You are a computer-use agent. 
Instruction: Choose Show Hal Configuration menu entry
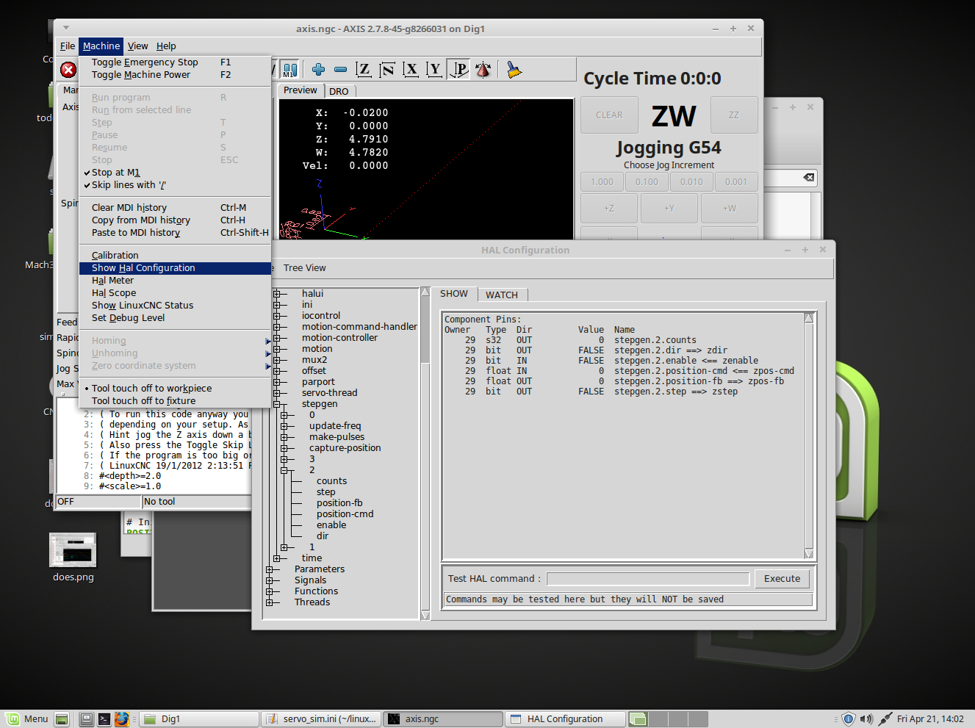[175, 268]
